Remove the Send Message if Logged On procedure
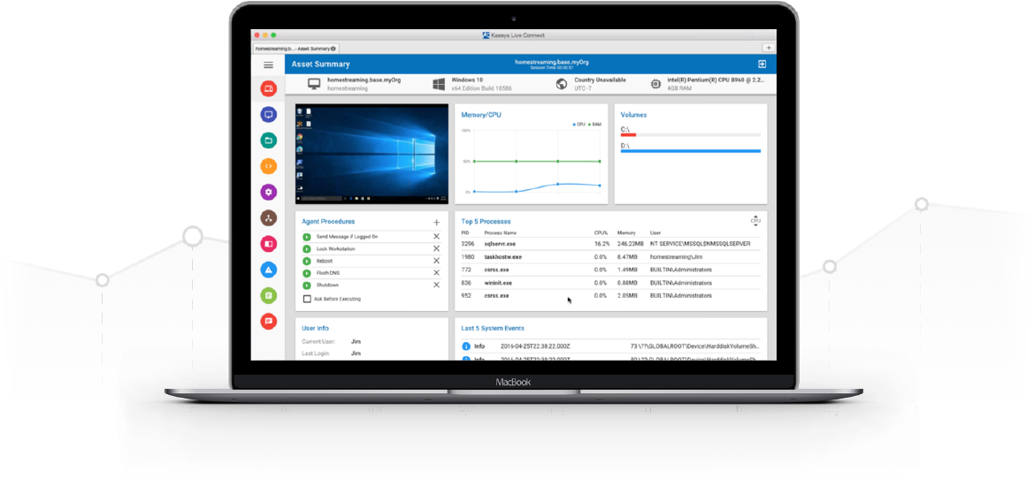Screen dimensions: 1034x487 point(437,237)
